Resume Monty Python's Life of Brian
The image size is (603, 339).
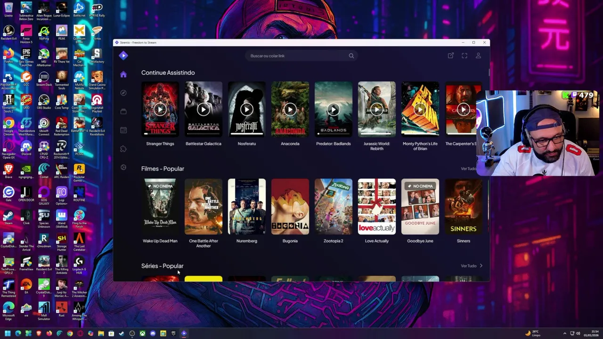(420, 109)
